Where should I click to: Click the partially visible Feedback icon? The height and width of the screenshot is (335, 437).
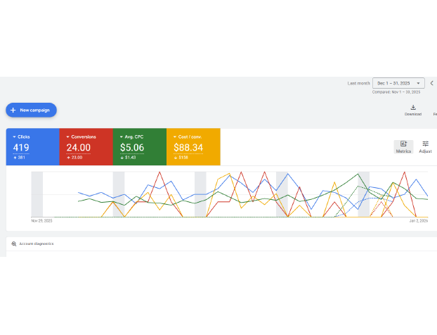click(435, 108)
